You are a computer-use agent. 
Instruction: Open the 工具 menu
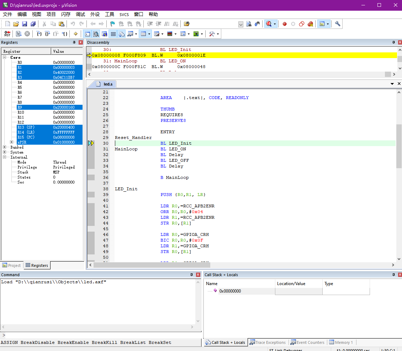[x=110, y=14]
